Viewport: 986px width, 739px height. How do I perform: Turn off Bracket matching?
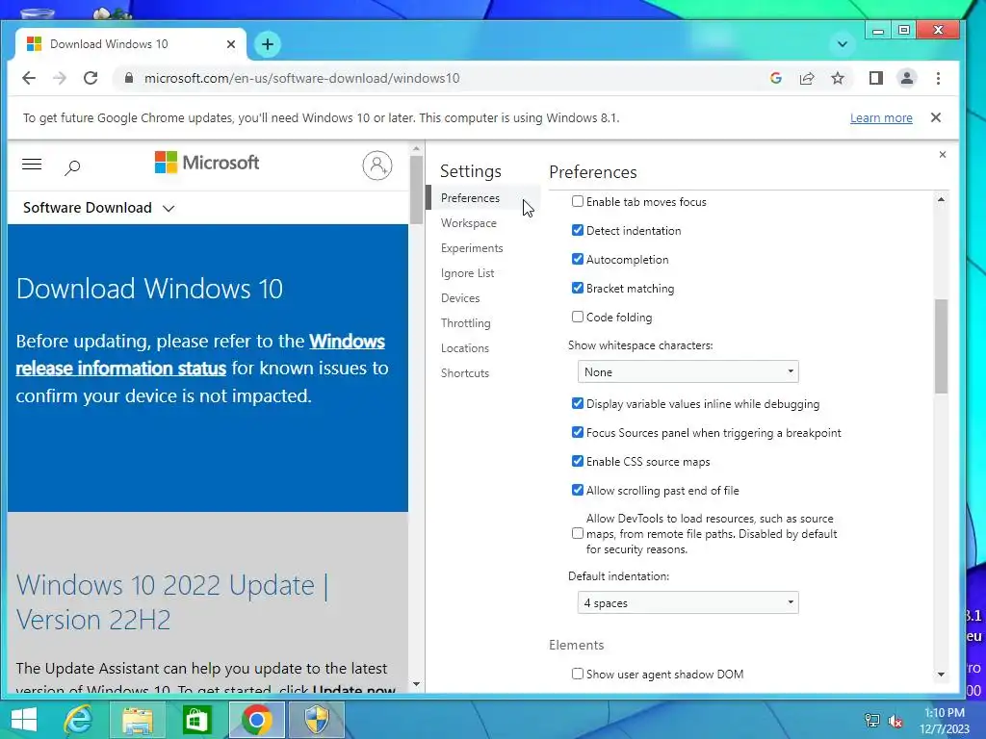[578, 288]
